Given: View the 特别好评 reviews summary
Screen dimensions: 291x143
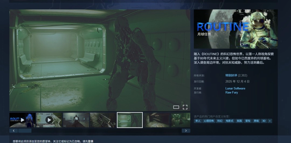Looking at the screenshot, I should tap(231, 75).
